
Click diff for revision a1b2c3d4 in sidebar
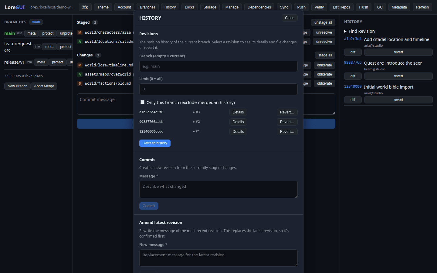coord(353,52)
